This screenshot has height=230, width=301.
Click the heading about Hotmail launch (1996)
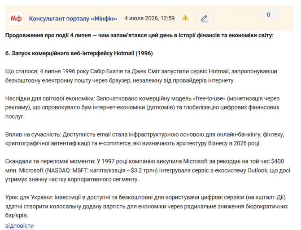(x=79, y=53)
